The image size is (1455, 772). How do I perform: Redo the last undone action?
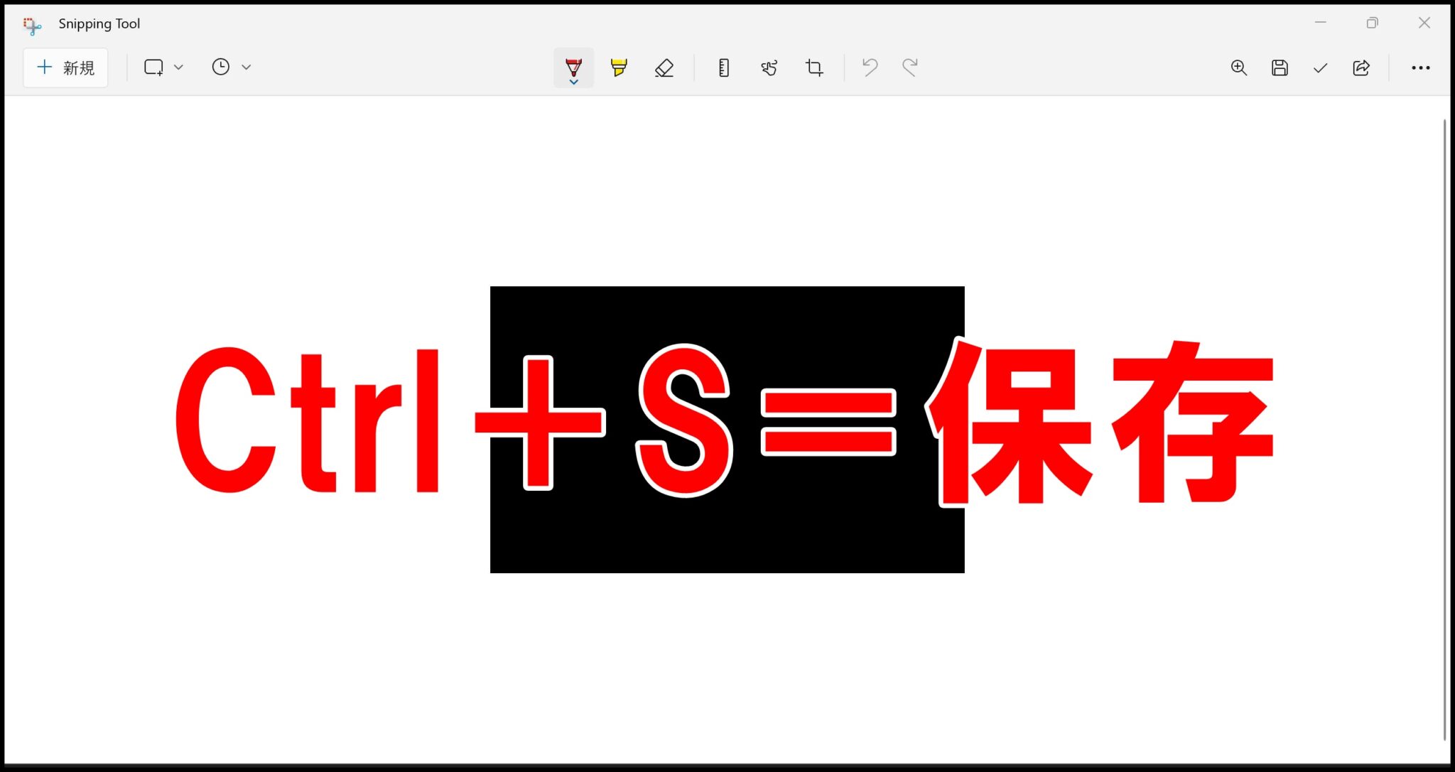point(911,67)
